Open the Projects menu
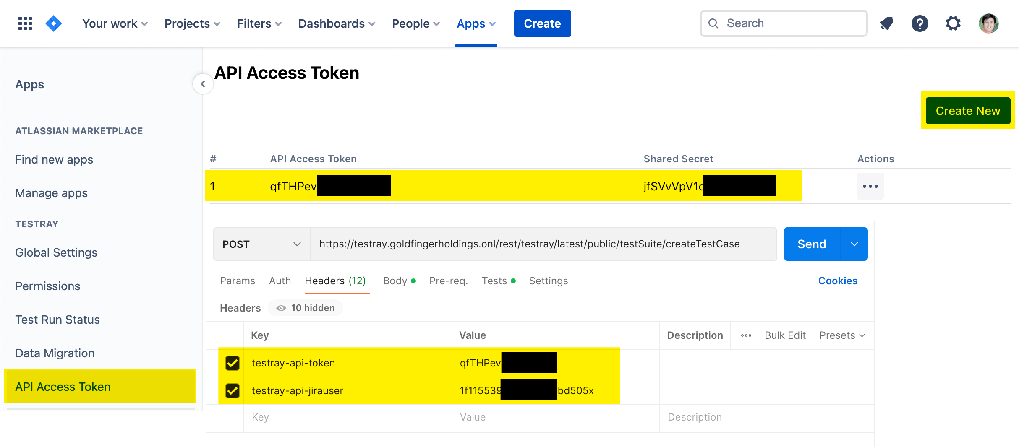The width and height of the screenshot is (1019, 447). coord(191,23)
